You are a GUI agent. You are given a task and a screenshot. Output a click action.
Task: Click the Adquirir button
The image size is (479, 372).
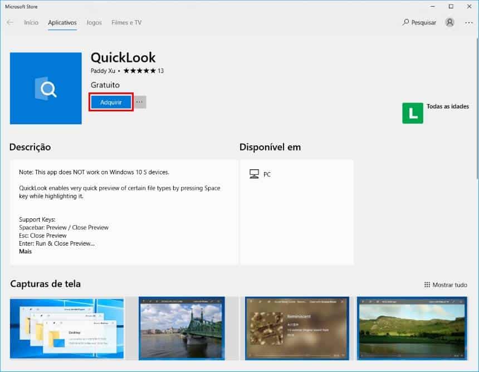click(111, 102)
